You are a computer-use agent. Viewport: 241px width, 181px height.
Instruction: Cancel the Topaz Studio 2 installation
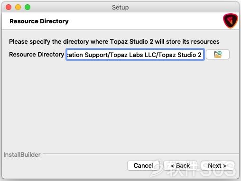tap(143, 166)
